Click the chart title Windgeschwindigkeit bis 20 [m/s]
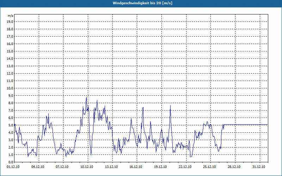 pyautogui.click(x=142, y=3)
